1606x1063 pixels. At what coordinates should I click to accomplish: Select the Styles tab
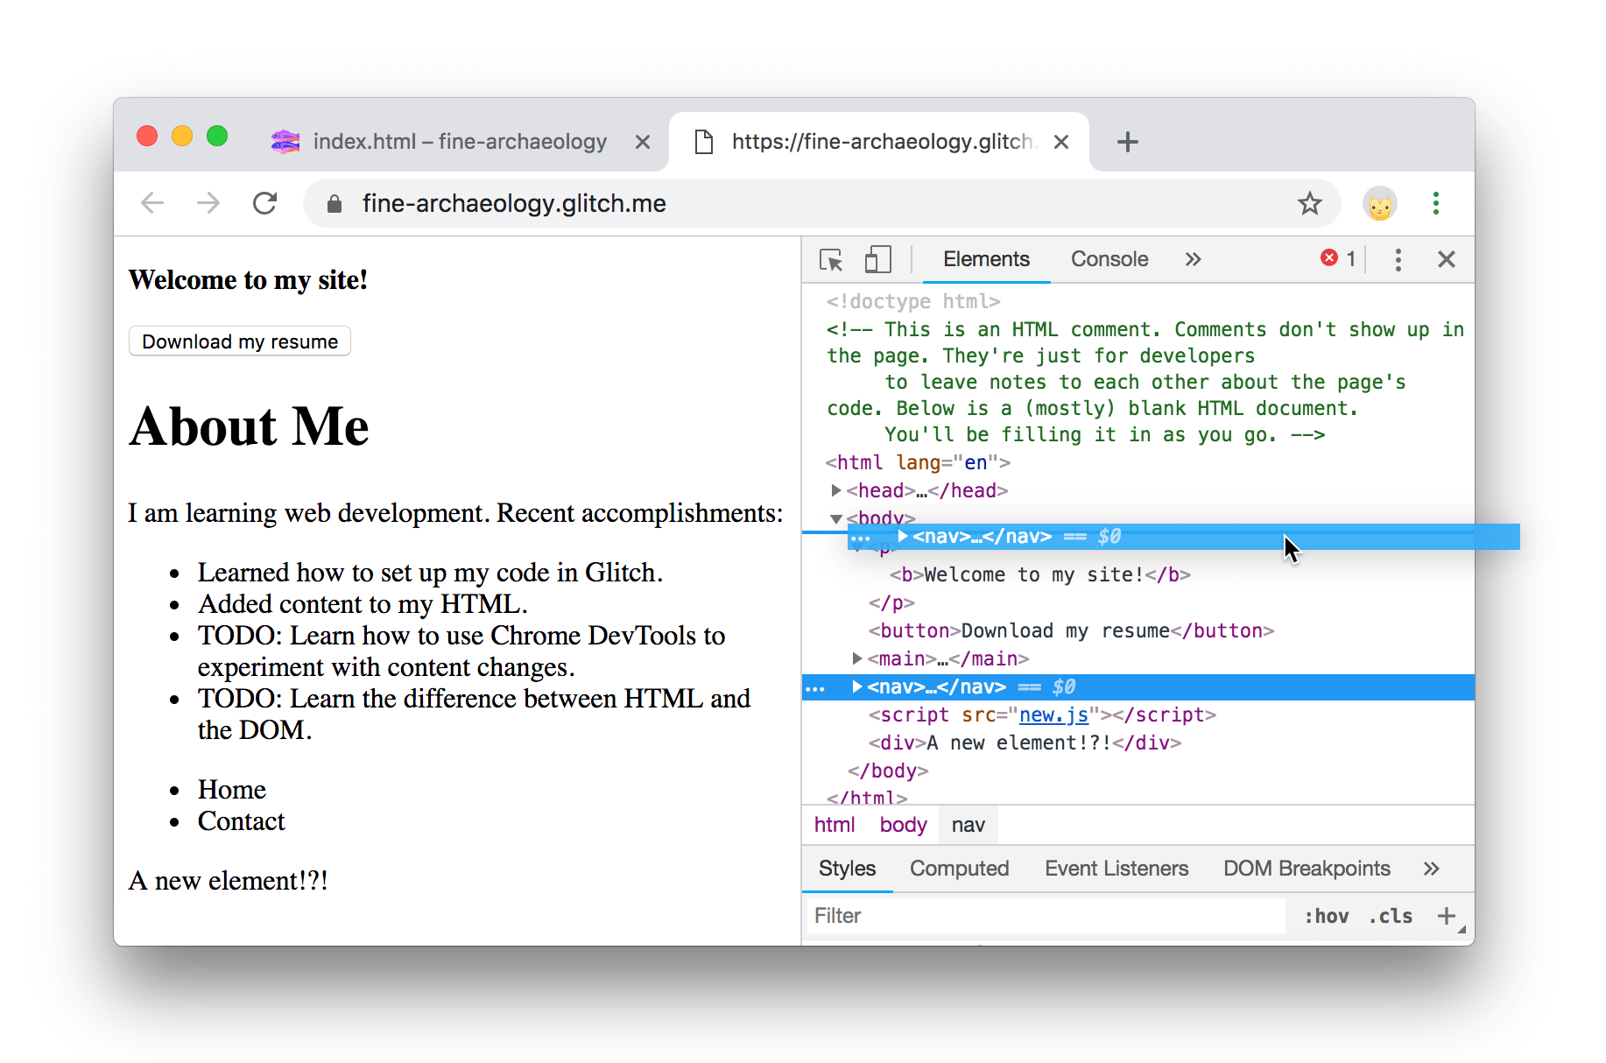pyautogui.click(x=847, y=869)
